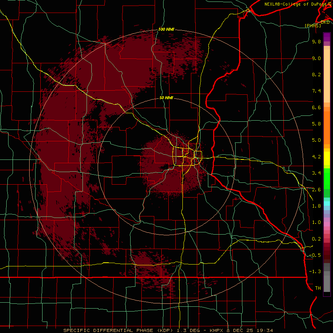This screenshot has width=333, height=333.
Task: Pick the cyan band of the color scale
Action: [x=327, y=203]
